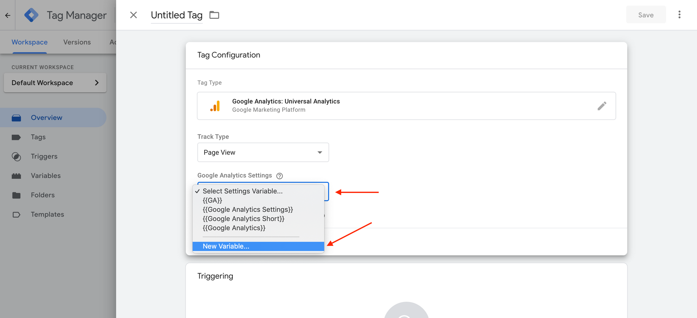Screen dimensions: 697x318
Task: Click the Save button
Action: click(646, 15)
